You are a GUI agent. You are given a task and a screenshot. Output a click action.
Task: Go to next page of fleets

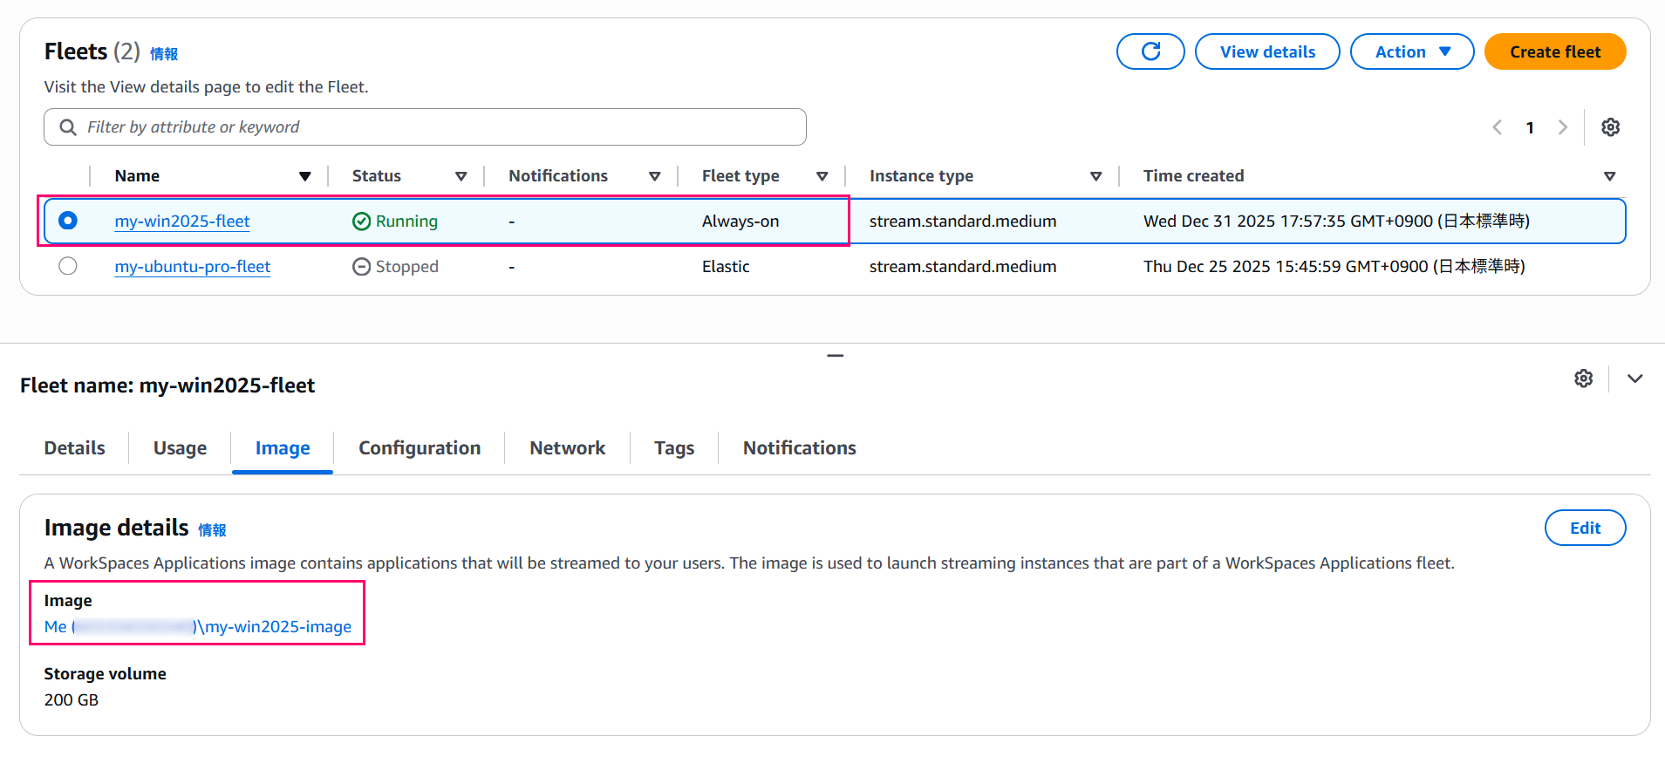(x=1562, y=127)
